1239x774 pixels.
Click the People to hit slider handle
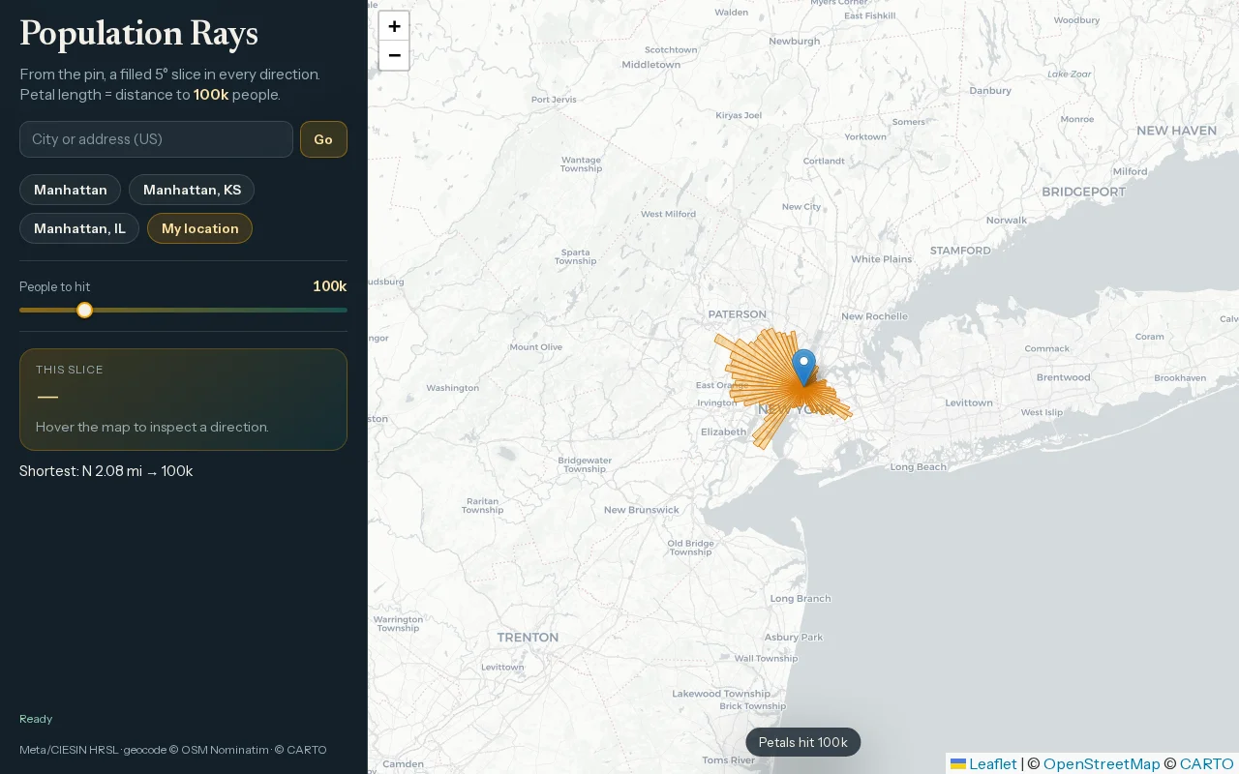84,310
